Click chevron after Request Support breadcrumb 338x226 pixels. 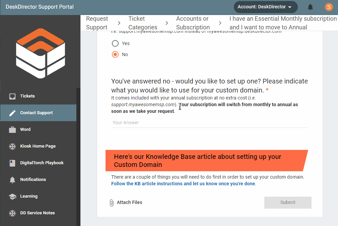click(x=119, y=23)
